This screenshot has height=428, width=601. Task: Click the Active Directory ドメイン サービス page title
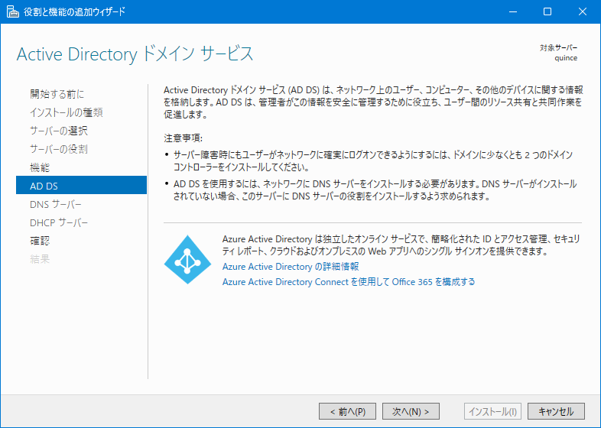coord(135,54)
